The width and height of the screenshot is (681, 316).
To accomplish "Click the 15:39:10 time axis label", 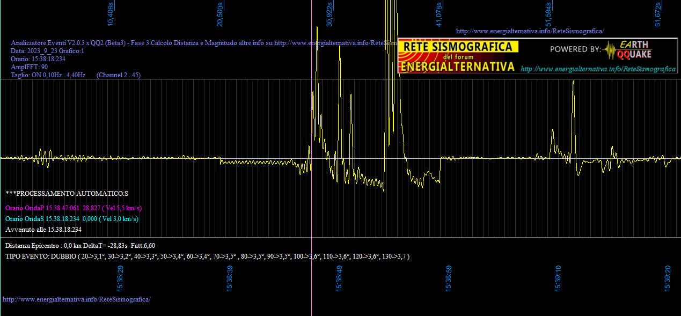I will click(x=559, y=278).
